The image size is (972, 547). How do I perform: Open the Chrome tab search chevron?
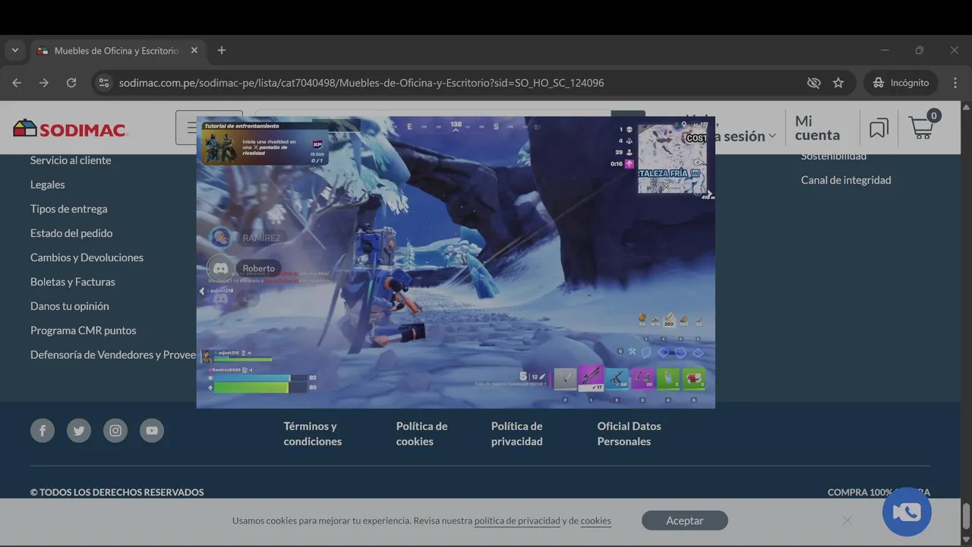point(15,50)
